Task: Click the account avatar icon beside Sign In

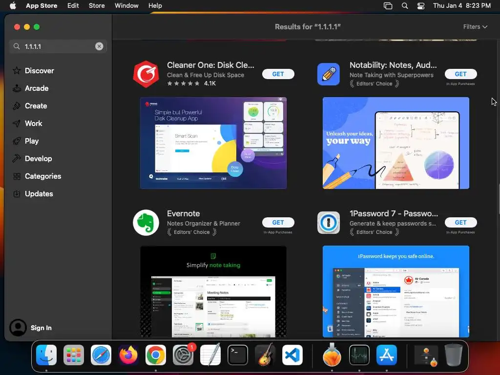Action: tap(18, 328)
